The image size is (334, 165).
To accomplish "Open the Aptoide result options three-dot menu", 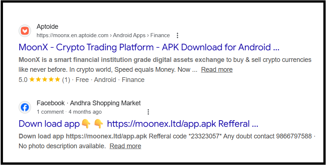I will (x=177, y=35).
